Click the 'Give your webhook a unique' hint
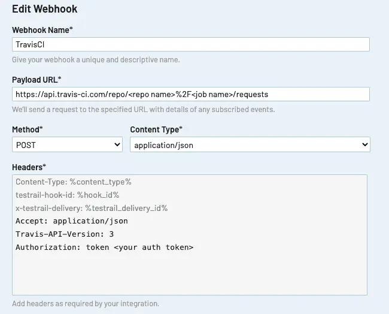This screenshot has width=389, height=314. pos(96,60)
